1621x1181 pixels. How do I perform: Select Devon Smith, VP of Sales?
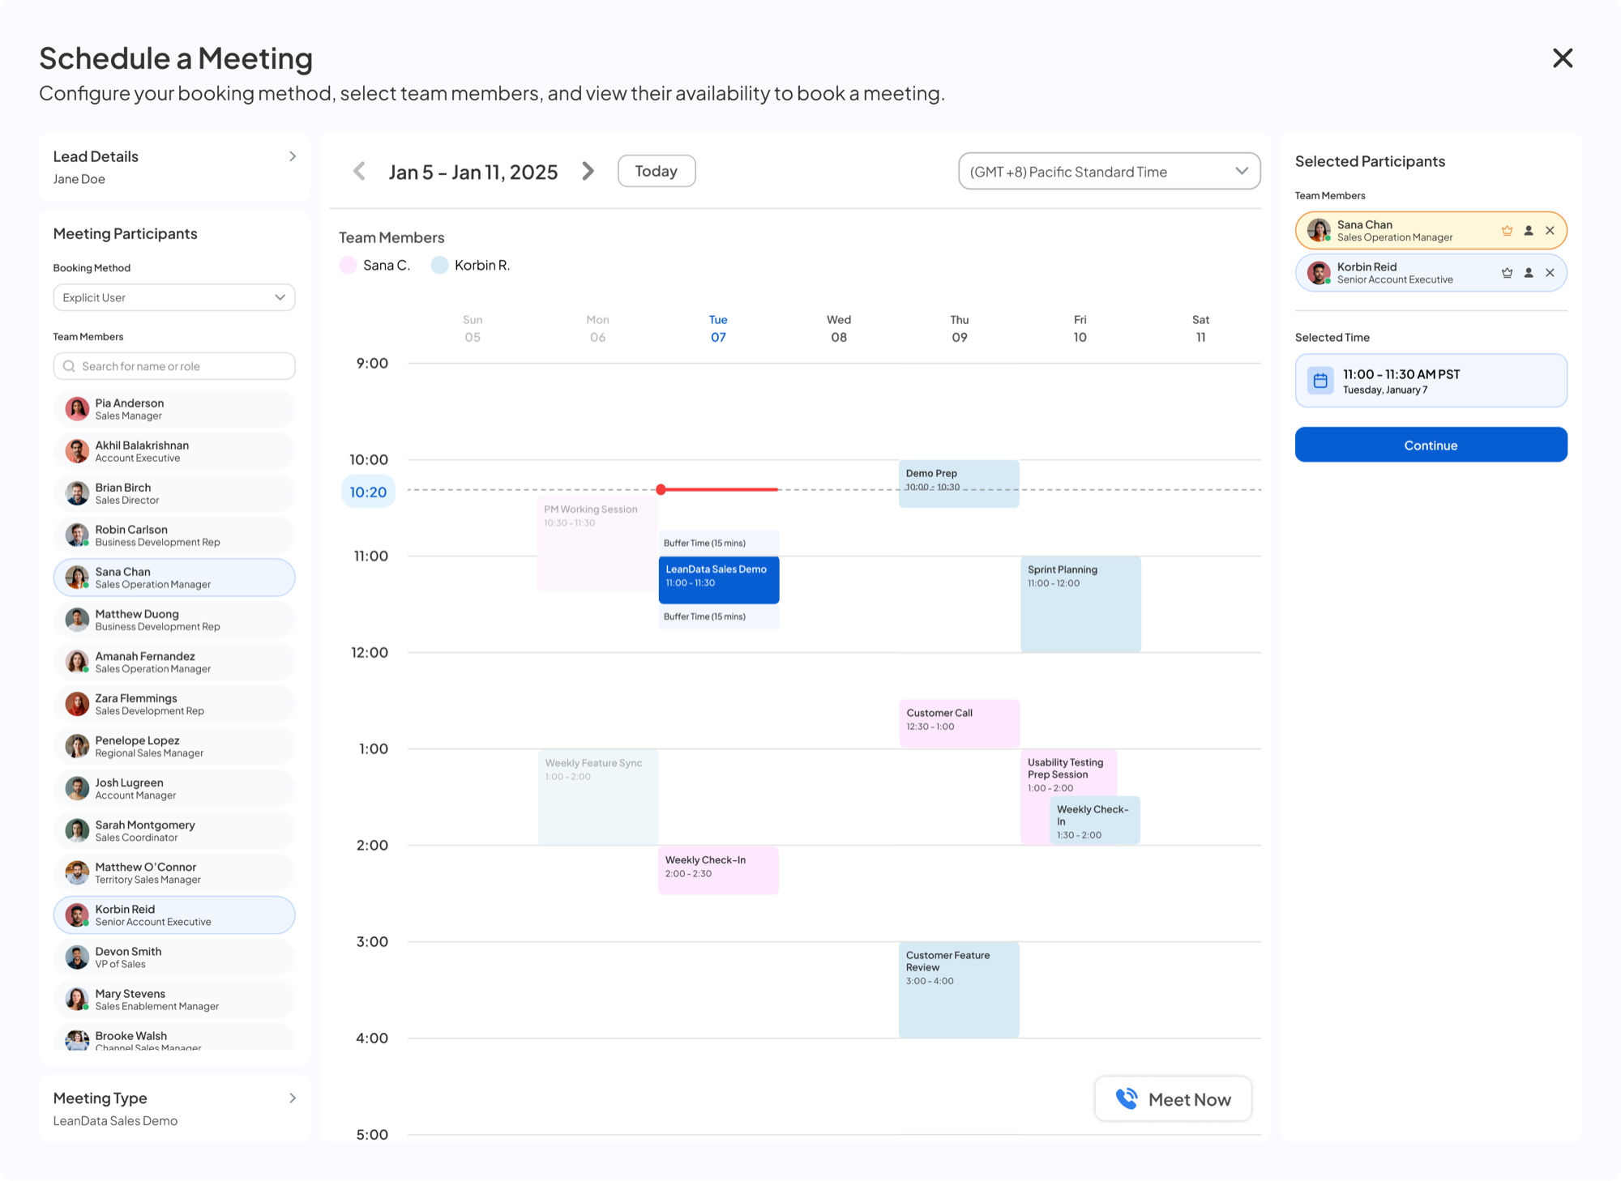(174, 957)
